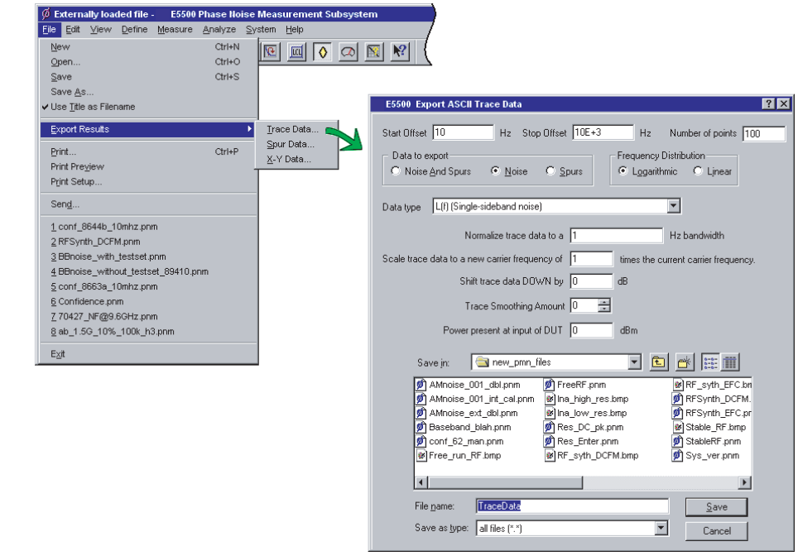Open recent file 1 conf_8644b_10mhz.pnm
This screenshot has height=556, width=798.
tap(103, 227)
